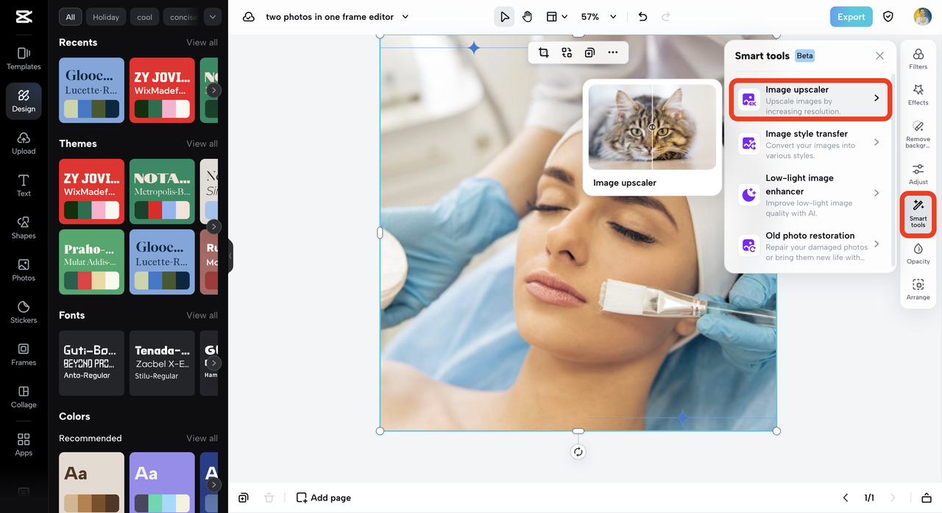Select the cool filter tab

coord(144,17)
